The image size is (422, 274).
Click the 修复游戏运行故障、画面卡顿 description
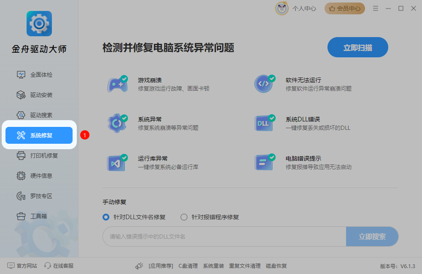pos(173,89)
